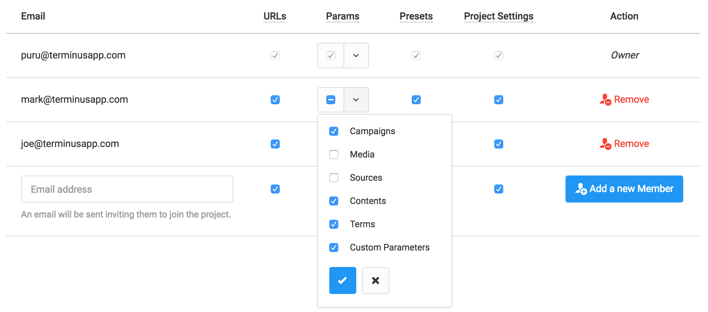Screen dimensions: 708x312
Task: Expand the owner puru's Params dropdown
Action: point(356,55)
